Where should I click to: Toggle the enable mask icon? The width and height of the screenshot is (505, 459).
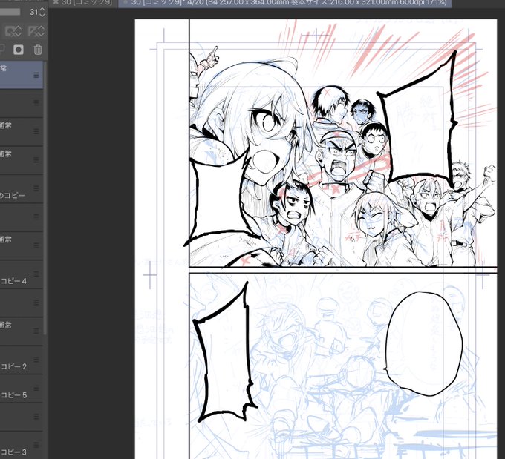coord(13,31)
